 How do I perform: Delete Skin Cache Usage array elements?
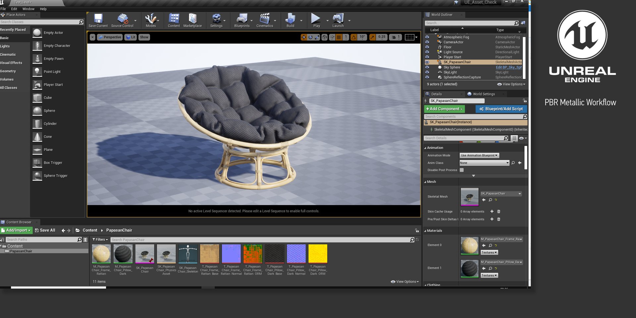tap(499, 211)
